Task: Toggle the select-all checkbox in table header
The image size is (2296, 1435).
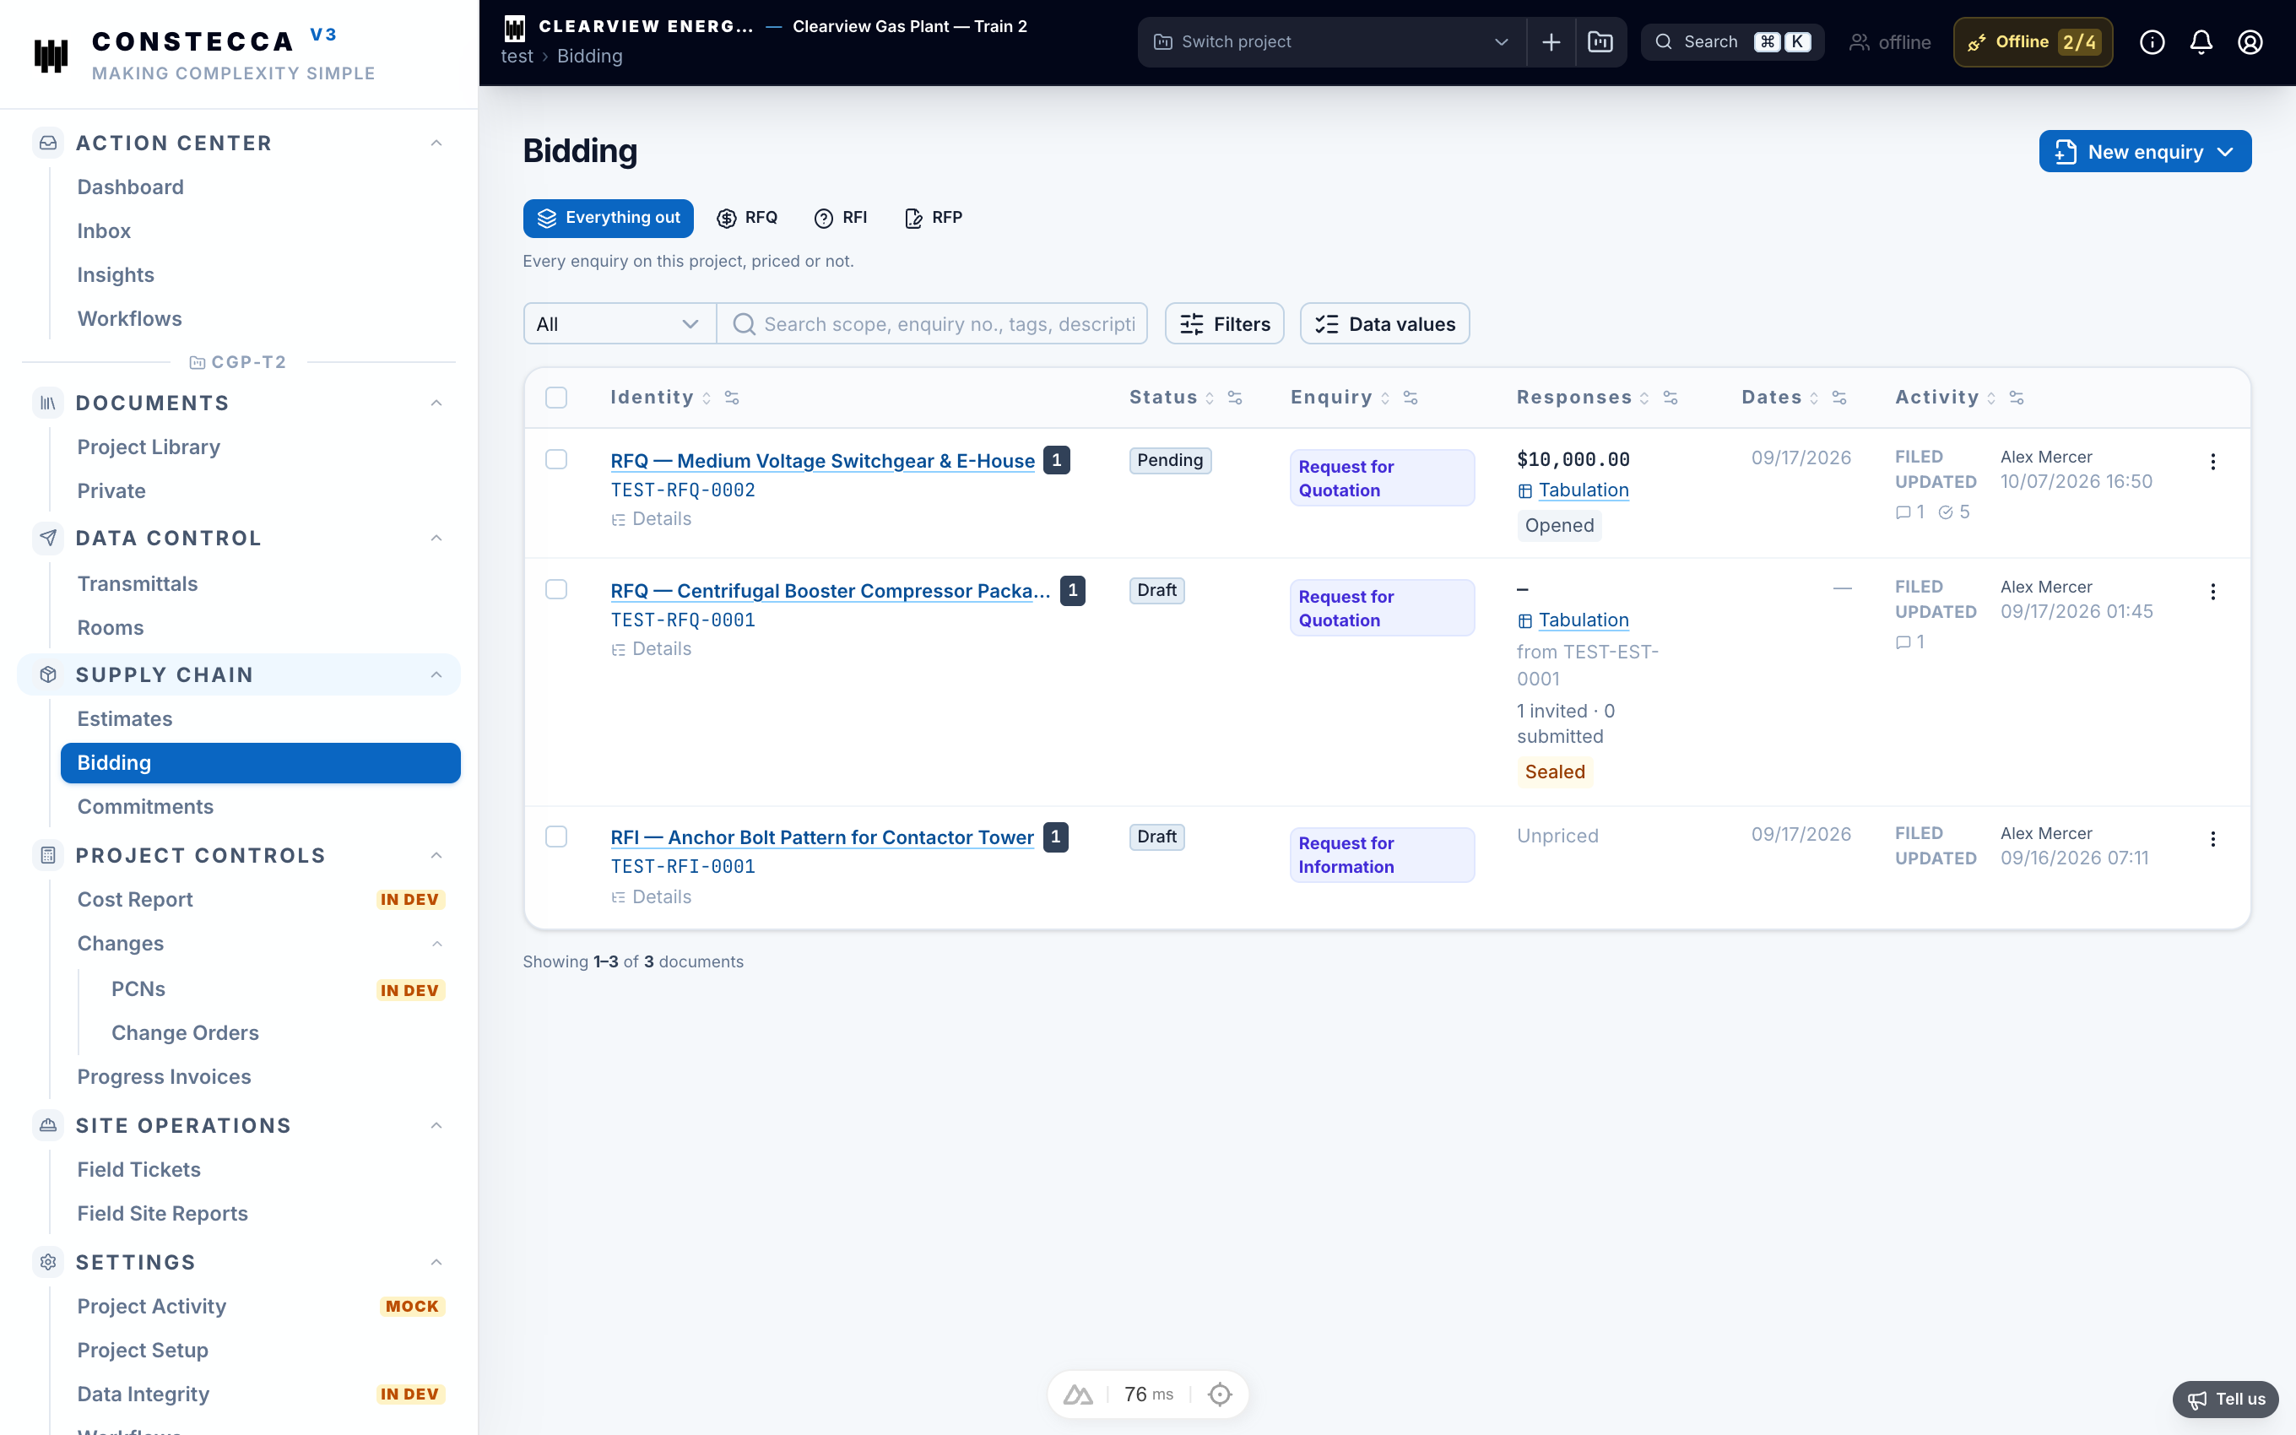Action: tap(556, 398)
